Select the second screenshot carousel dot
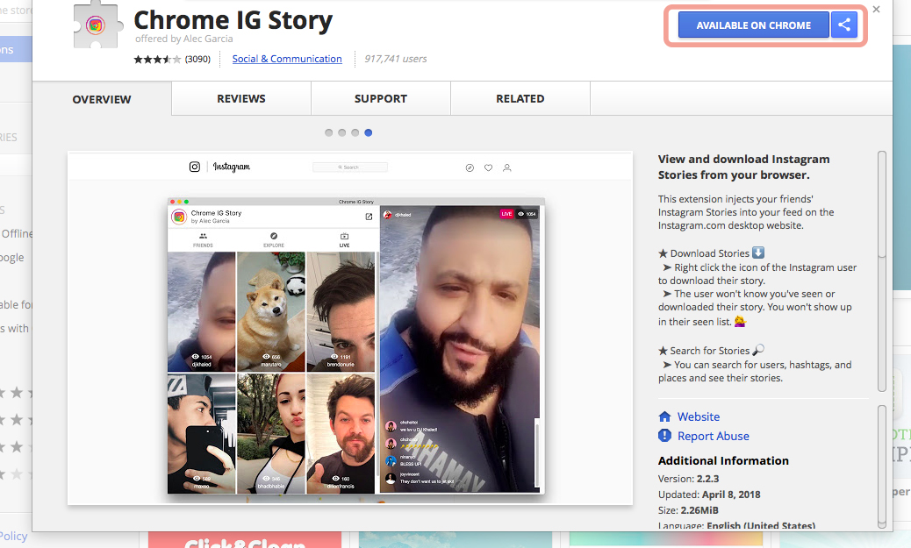The height and width of the screenshot is (548, 911). click(342, 133)
